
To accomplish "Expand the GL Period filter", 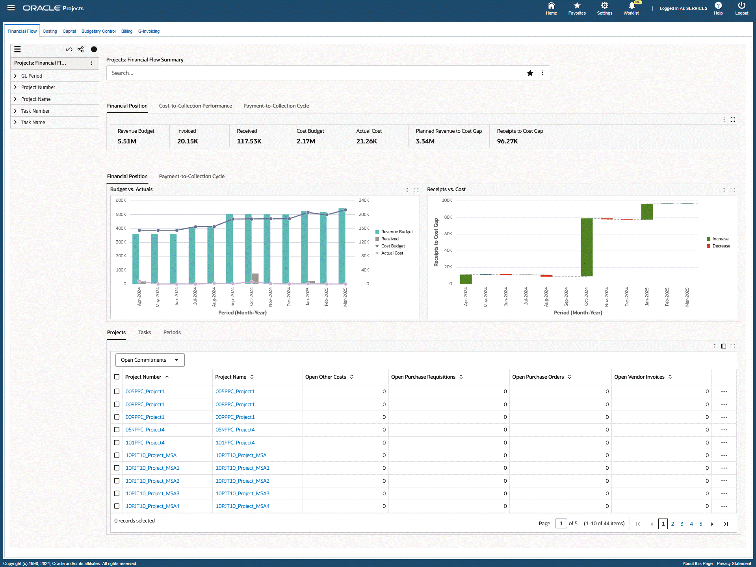I will point(15,76).
